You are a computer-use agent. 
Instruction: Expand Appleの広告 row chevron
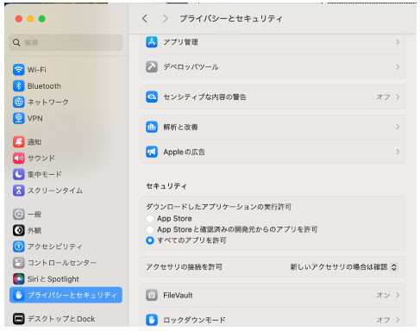[398, 152]
